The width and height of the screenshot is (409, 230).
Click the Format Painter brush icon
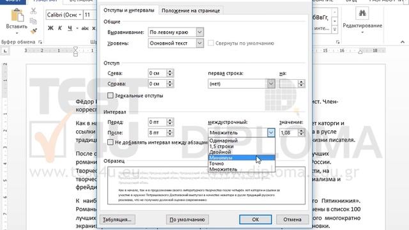point(33,31)
